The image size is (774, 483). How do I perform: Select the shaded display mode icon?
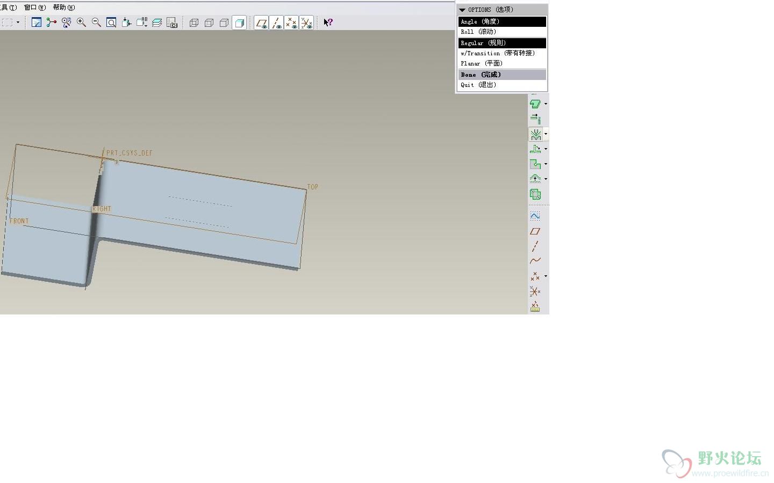point(240,23)
